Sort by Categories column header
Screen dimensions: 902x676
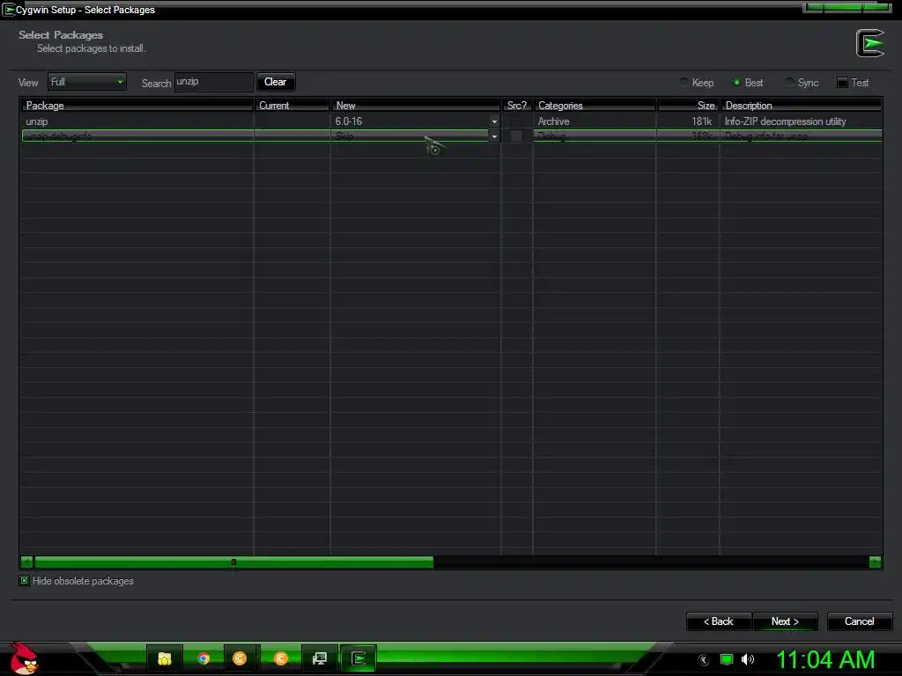(x=595, y=106)
